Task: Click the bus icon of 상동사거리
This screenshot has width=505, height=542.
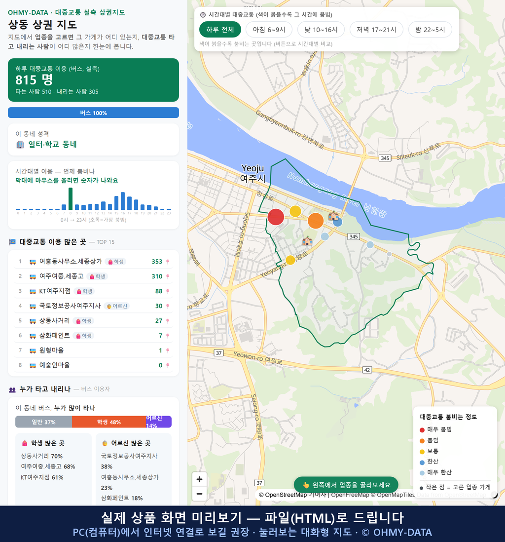Action: click(33, 321)
